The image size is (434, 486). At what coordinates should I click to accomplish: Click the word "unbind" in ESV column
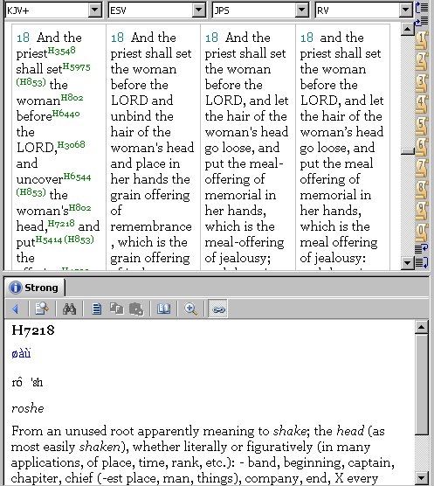131,116
